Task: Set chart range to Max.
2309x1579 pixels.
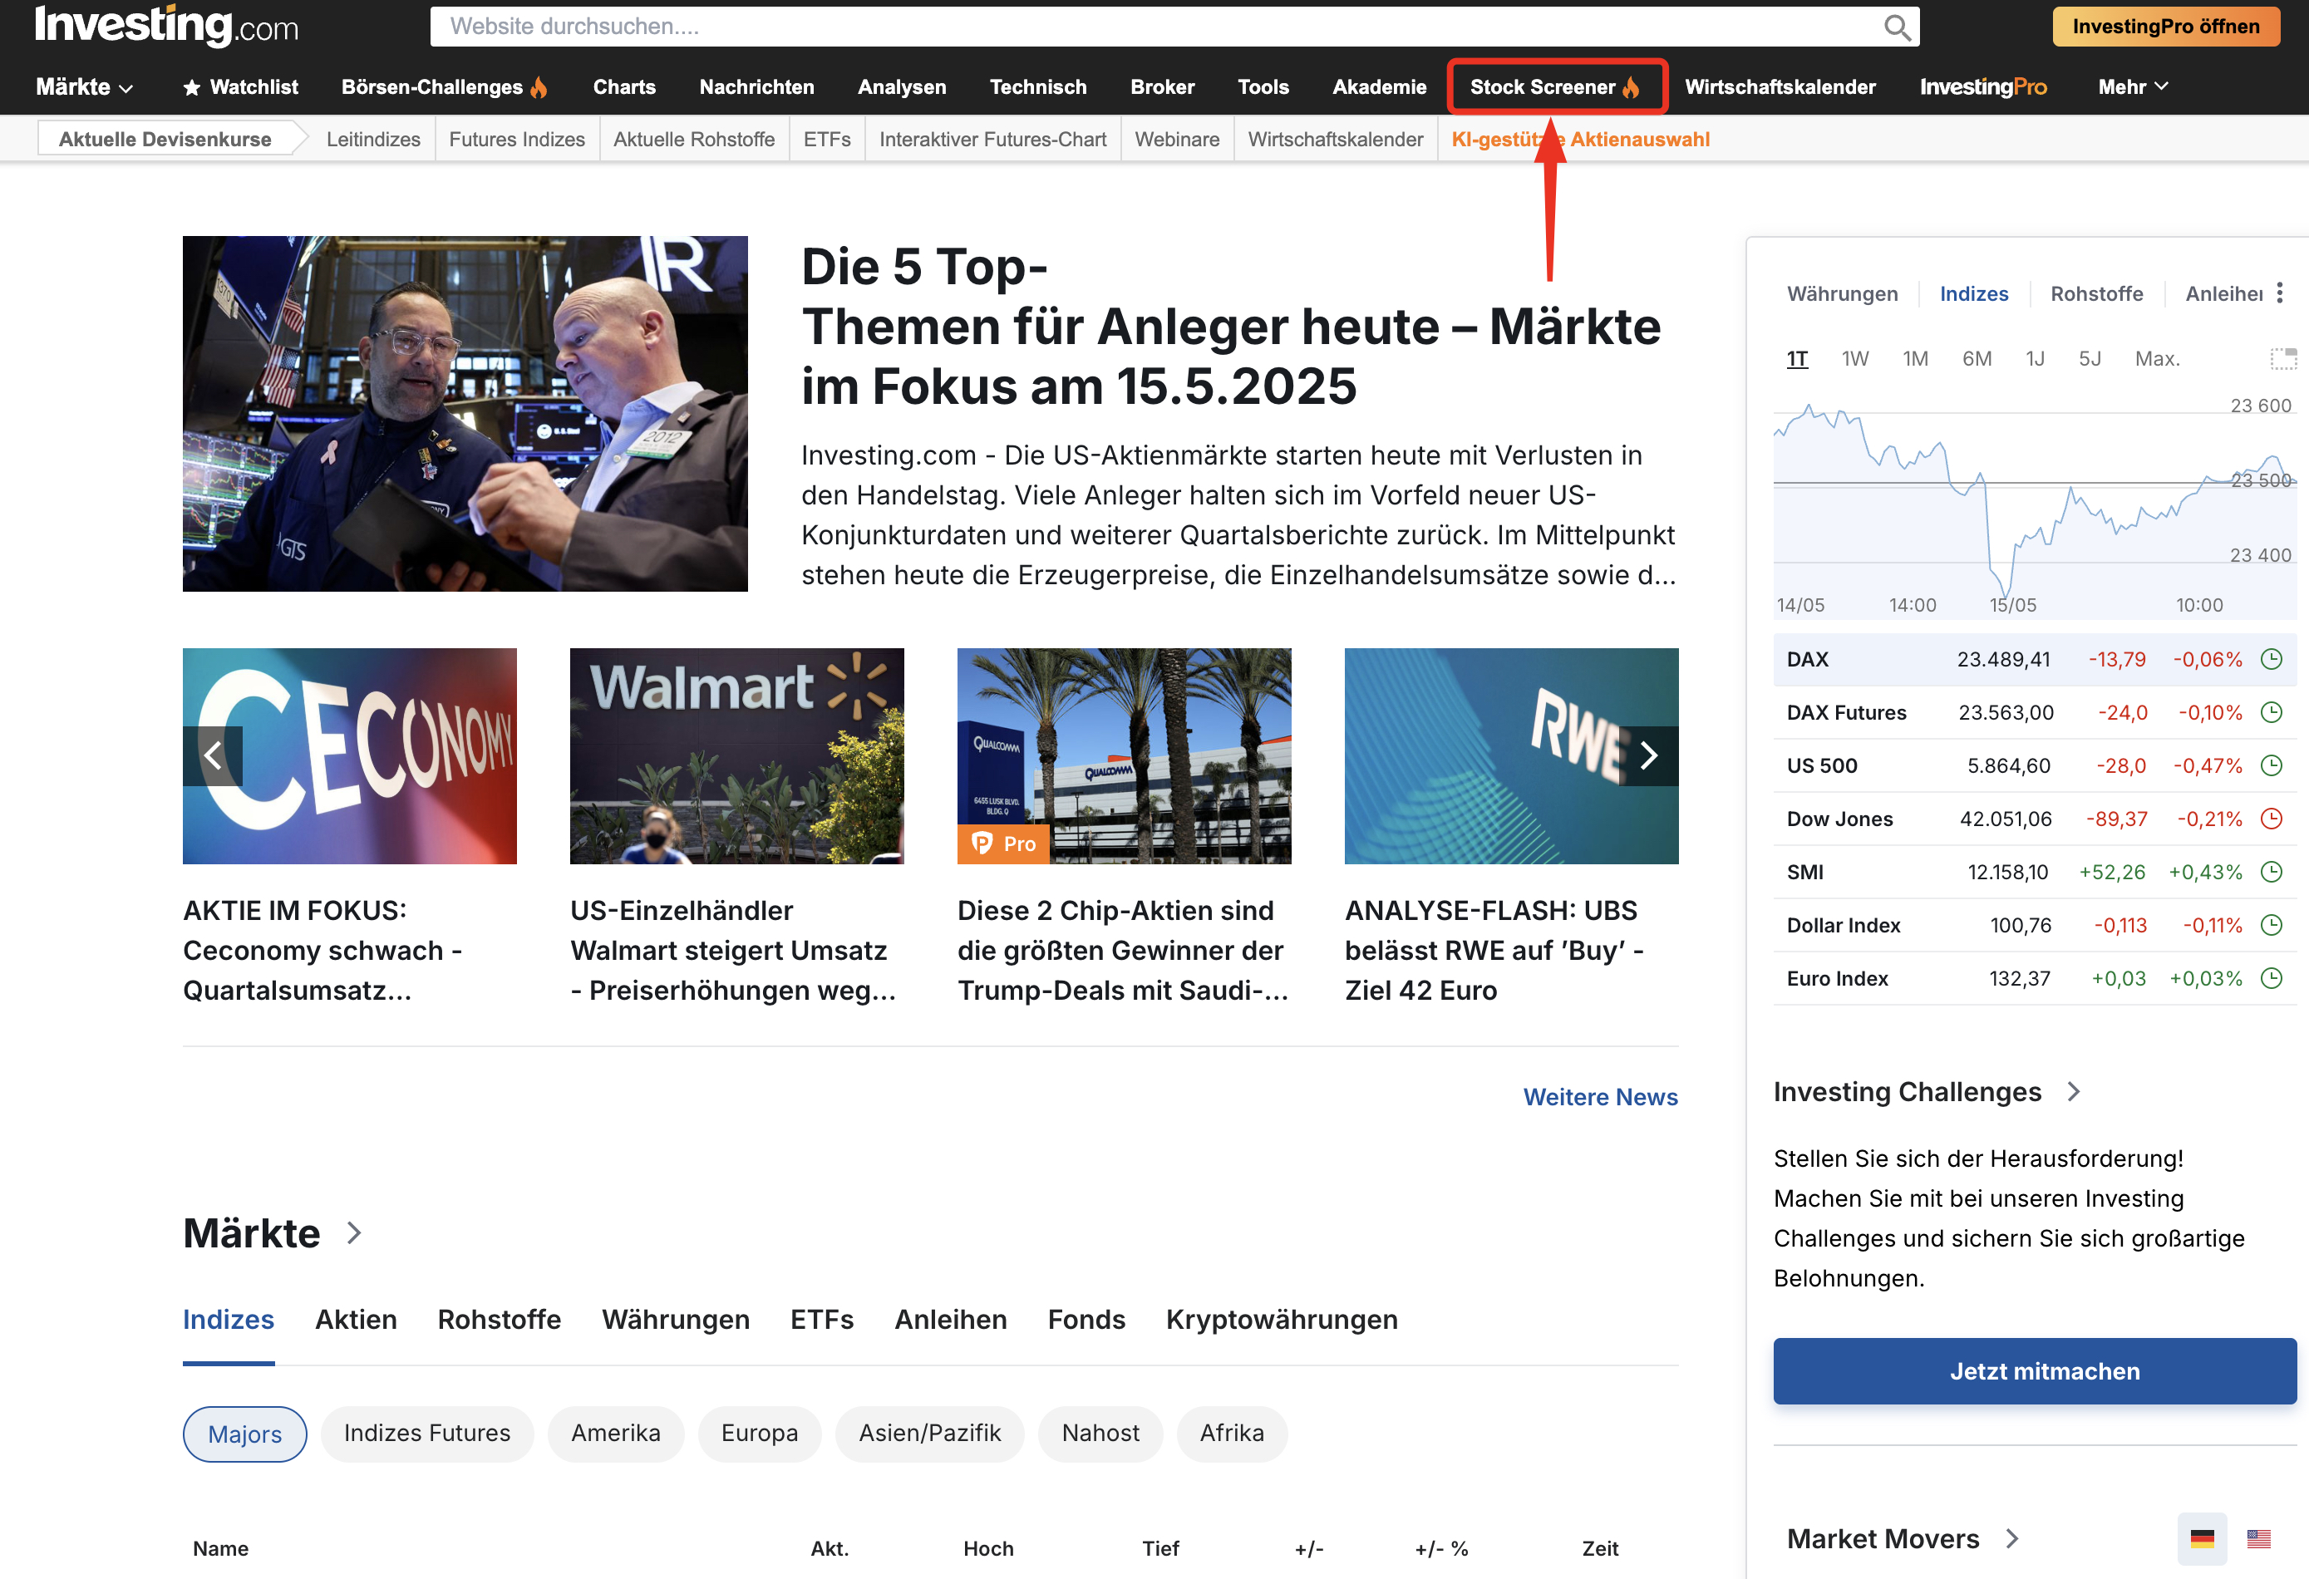Action: 2157,359
